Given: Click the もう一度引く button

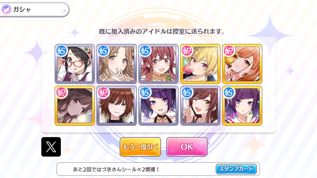Looking at the screenshot, I should click(x=140, y=147).
